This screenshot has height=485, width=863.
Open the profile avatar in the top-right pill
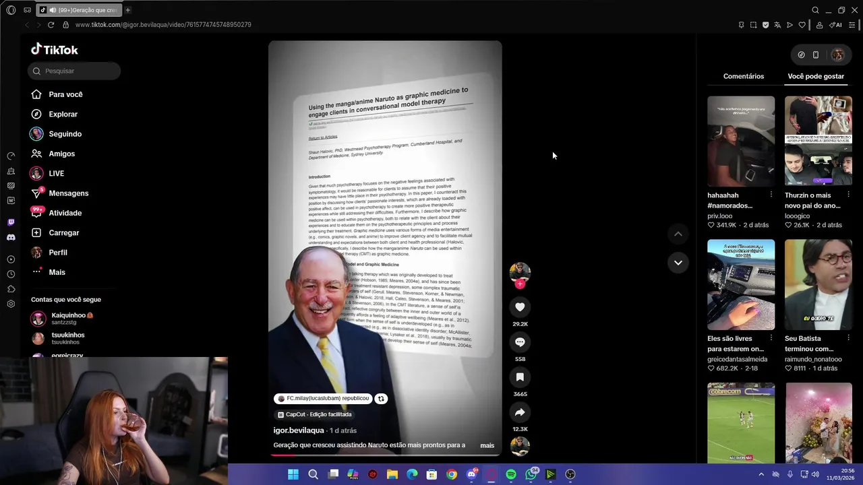837,55
